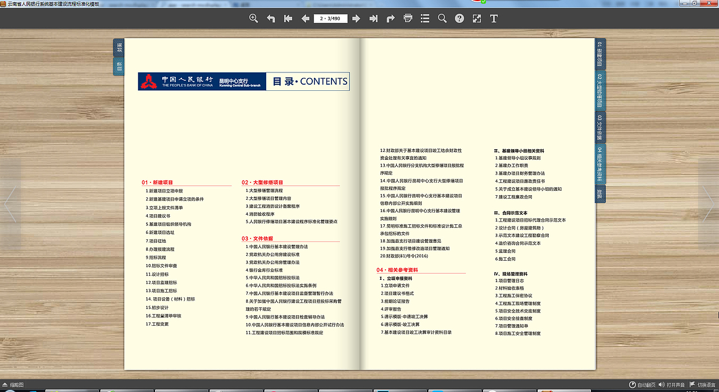The image size is (719, 392).
Task: Click entry 13.项目施工招标
Action: click(161, 290)
